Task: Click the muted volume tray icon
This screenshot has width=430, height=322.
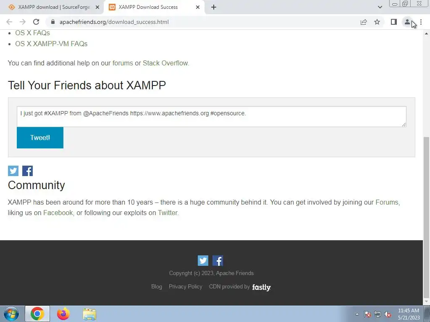Action: point(388,314)
